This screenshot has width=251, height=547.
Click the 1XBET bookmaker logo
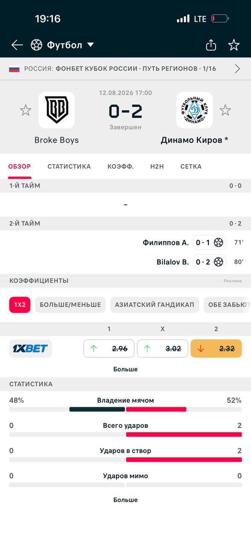pos(31,348)
